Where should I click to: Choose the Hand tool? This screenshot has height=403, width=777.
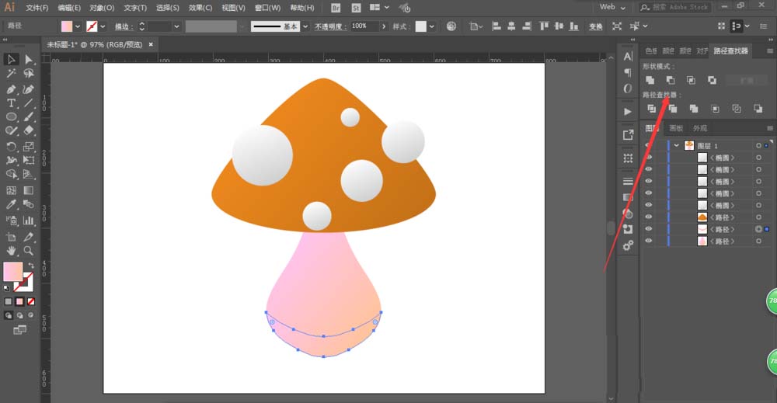click(x=12, y=251)
